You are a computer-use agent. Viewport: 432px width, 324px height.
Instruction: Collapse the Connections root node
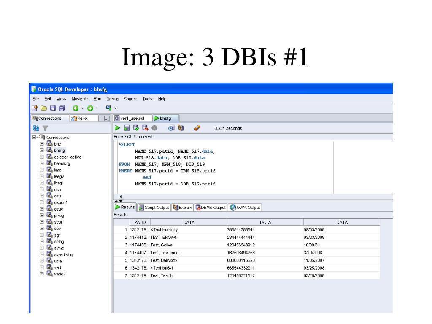pos(34,137)
